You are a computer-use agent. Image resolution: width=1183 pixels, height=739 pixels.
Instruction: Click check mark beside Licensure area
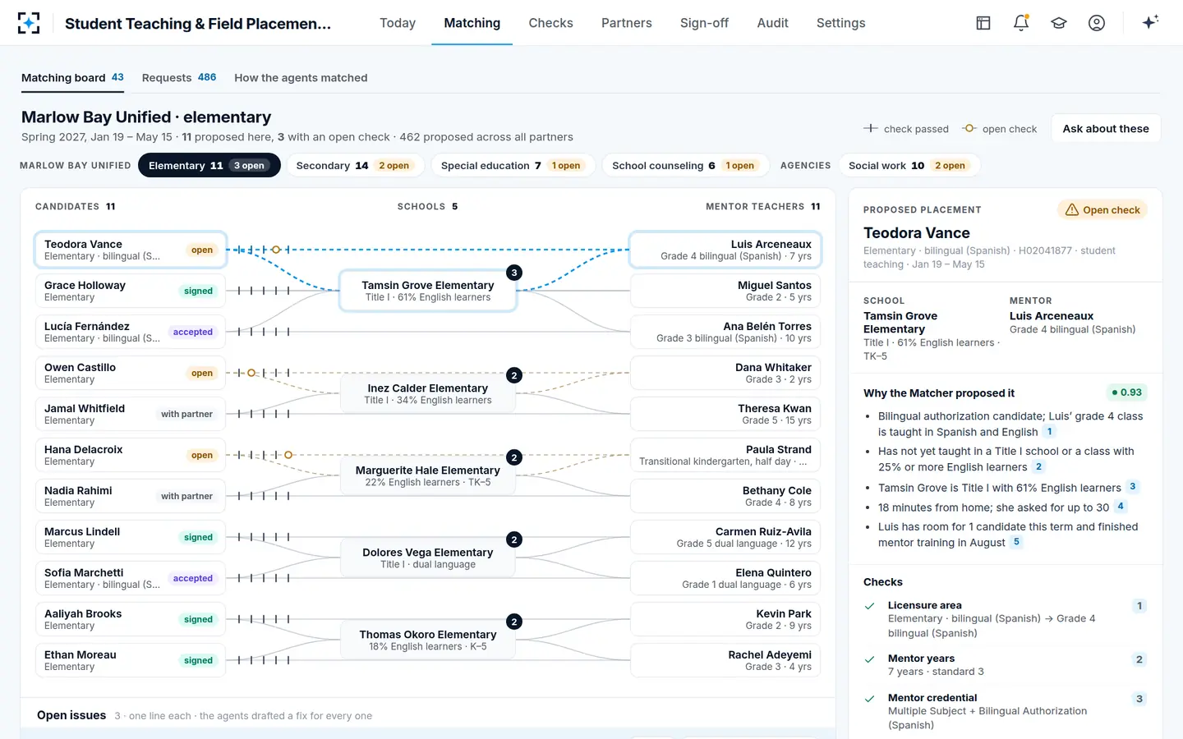click(x=869, y=606)
